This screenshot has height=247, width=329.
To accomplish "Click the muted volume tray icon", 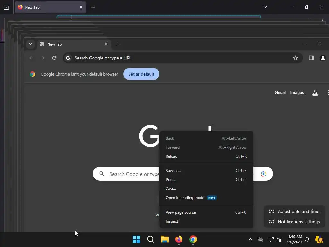I will (x=279, y=239).
